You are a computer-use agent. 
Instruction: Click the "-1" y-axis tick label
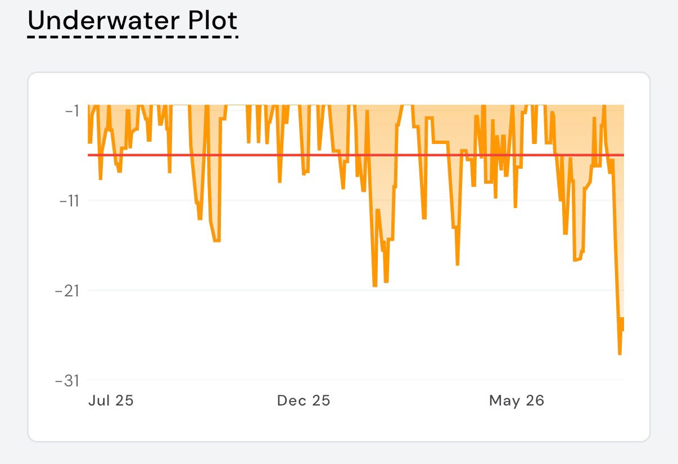point(73,110)
